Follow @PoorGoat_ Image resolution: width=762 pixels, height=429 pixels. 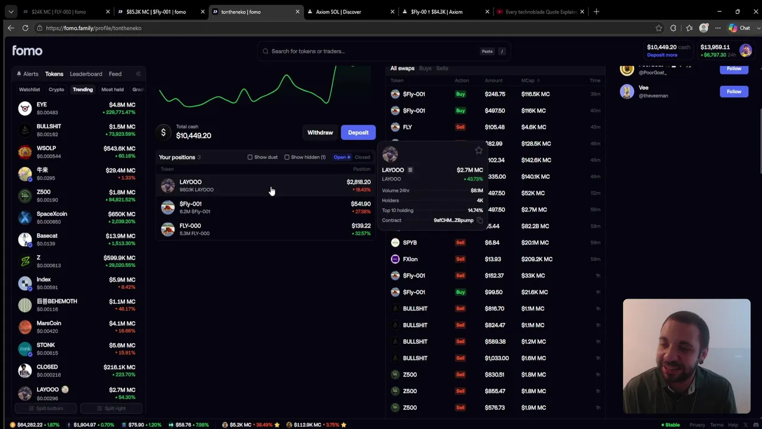click(734, 69)
